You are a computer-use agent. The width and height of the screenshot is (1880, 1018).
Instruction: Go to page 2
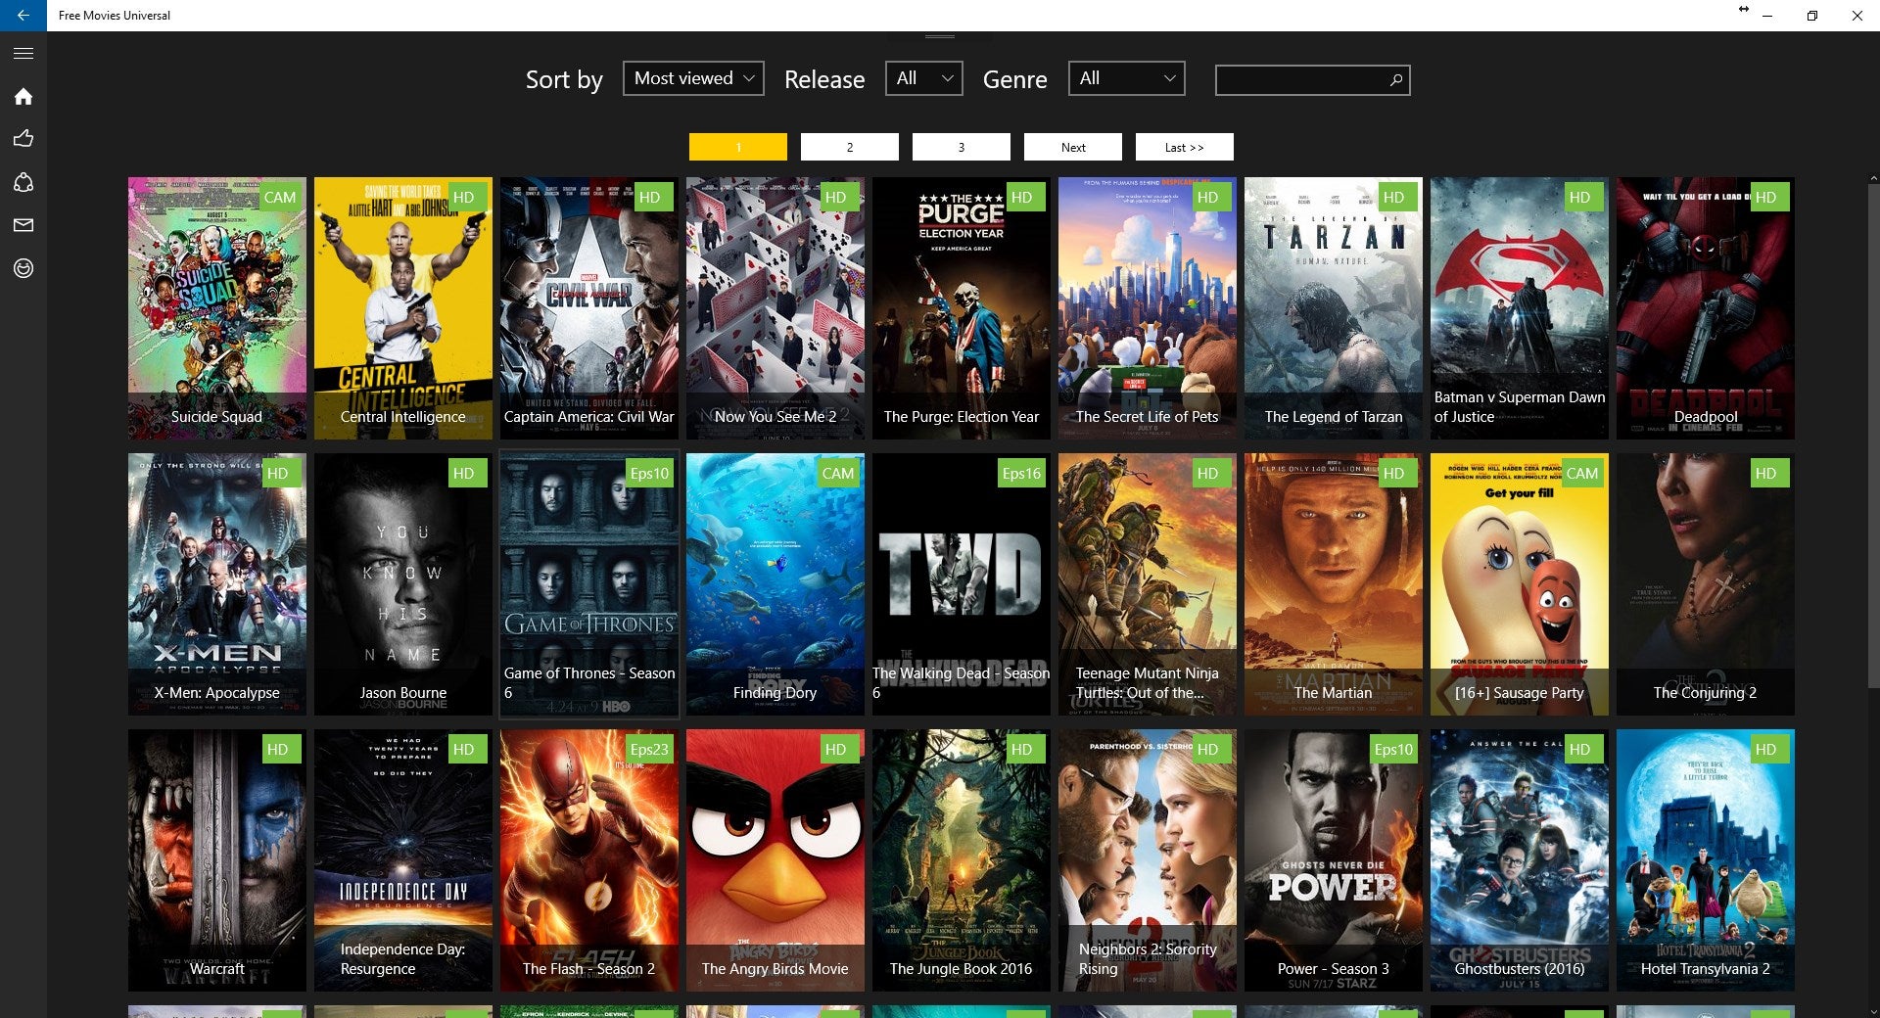850,147
